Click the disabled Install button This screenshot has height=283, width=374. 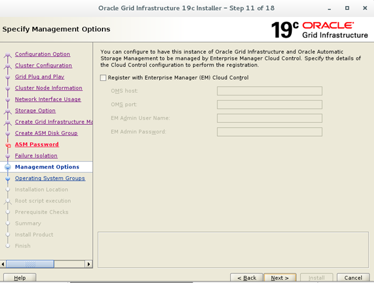[x=316, y=278]
